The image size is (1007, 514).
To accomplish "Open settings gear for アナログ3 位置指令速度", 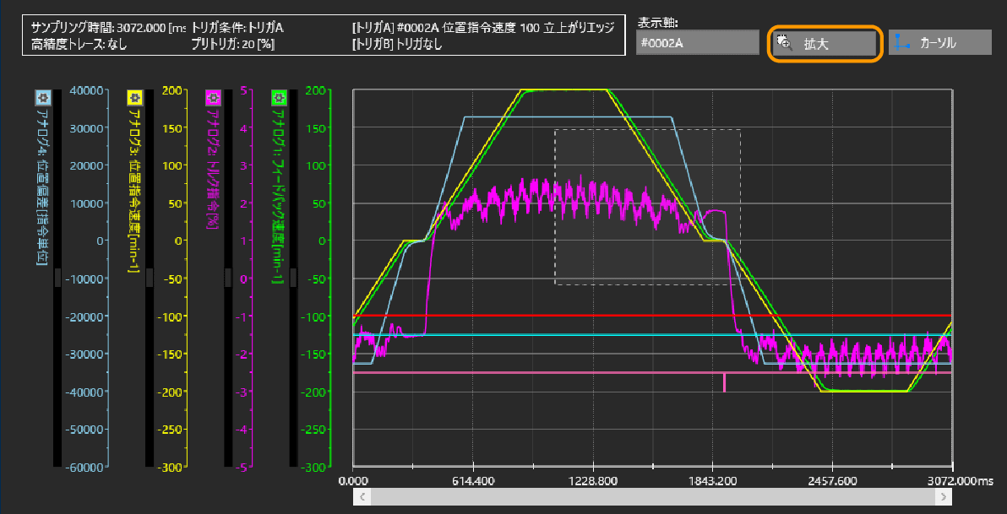I will (133, 97).
